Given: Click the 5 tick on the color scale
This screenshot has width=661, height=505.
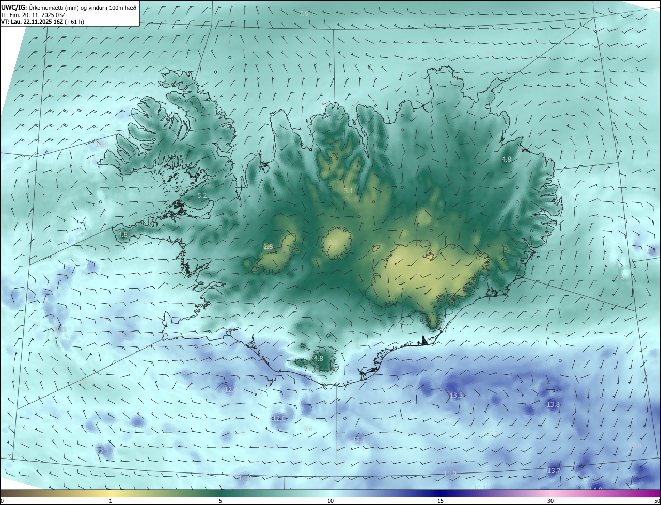Looking at the screenshot, I should pos(221,501).
